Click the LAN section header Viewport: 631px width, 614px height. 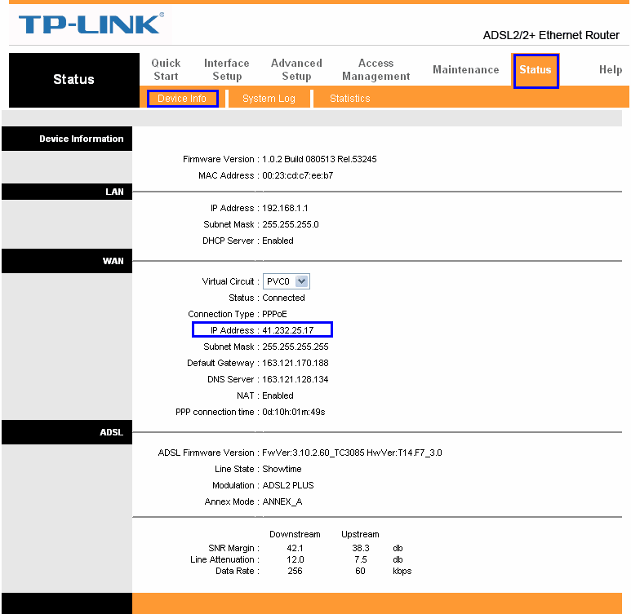click(x=67, y=192)
